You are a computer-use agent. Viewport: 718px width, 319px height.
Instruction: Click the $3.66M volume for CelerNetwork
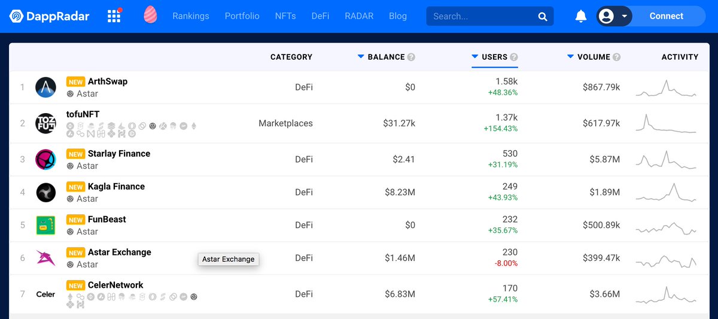(x=605, y=294)
